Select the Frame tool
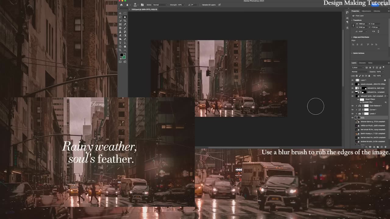 120,24
